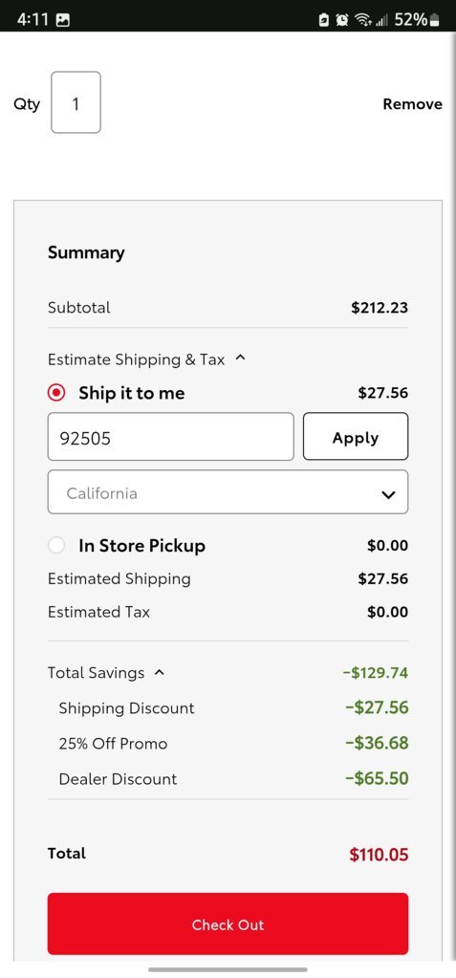Tap the 4:11 clock in status bar

pyautogui.click(x=32, y=20)
